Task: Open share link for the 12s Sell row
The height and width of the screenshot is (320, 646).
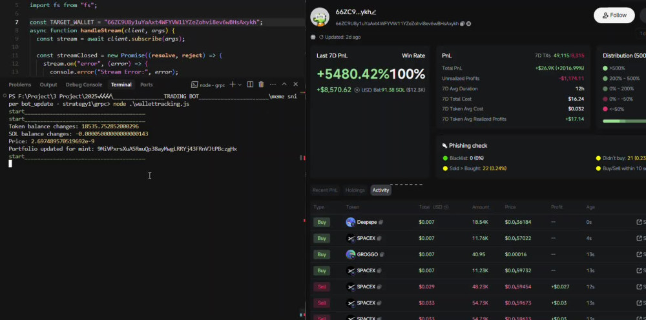Action: pyautogui.click(x=640, y=286)
